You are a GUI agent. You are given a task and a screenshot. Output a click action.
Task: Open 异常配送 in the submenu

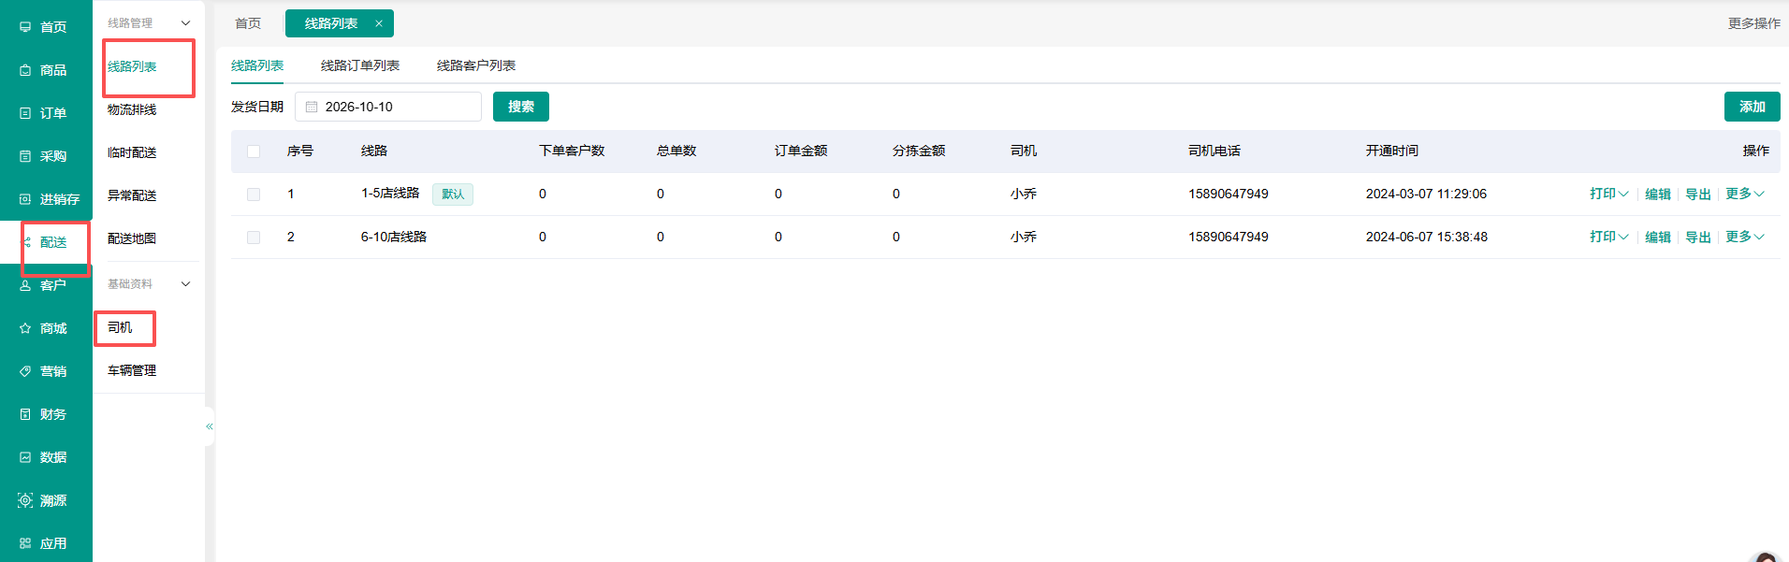click(132, 195)
